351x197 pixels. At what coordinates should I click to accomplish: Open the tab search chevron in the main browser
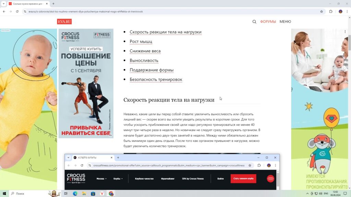3,4
